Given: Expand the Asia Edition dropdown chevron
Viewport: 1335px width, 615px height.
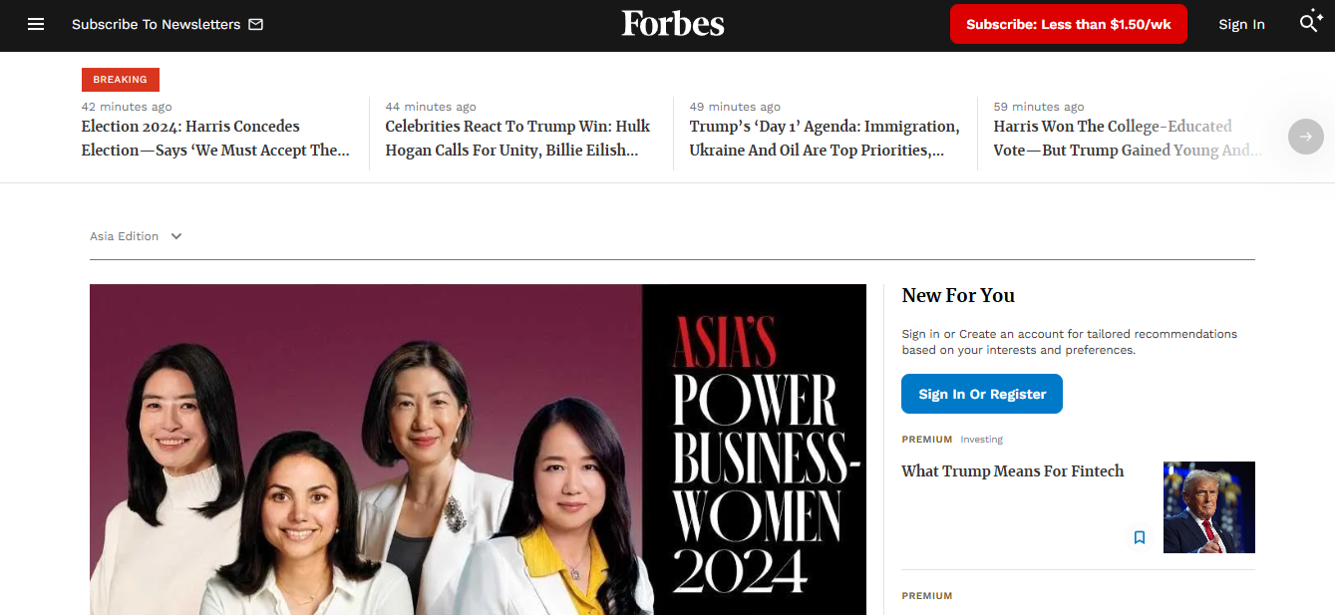Looking at the screenshot, I should 176,236.
